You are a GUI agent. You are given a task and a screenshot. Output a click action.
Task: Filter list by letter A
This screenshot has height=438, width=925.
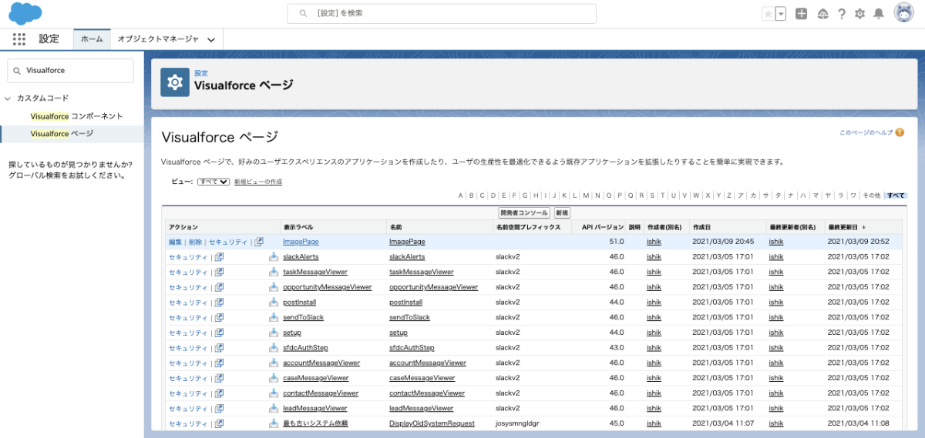(460, 196)
